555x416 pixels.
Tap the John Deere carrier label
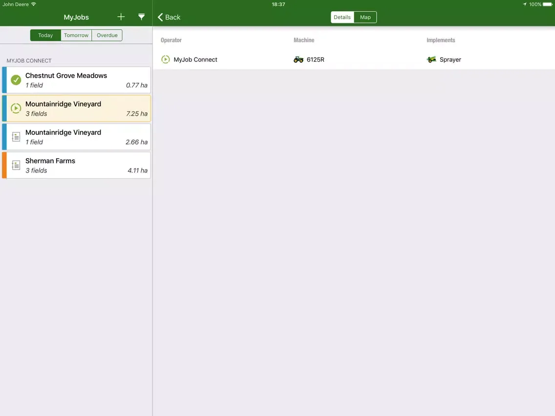tap(16, 4)
